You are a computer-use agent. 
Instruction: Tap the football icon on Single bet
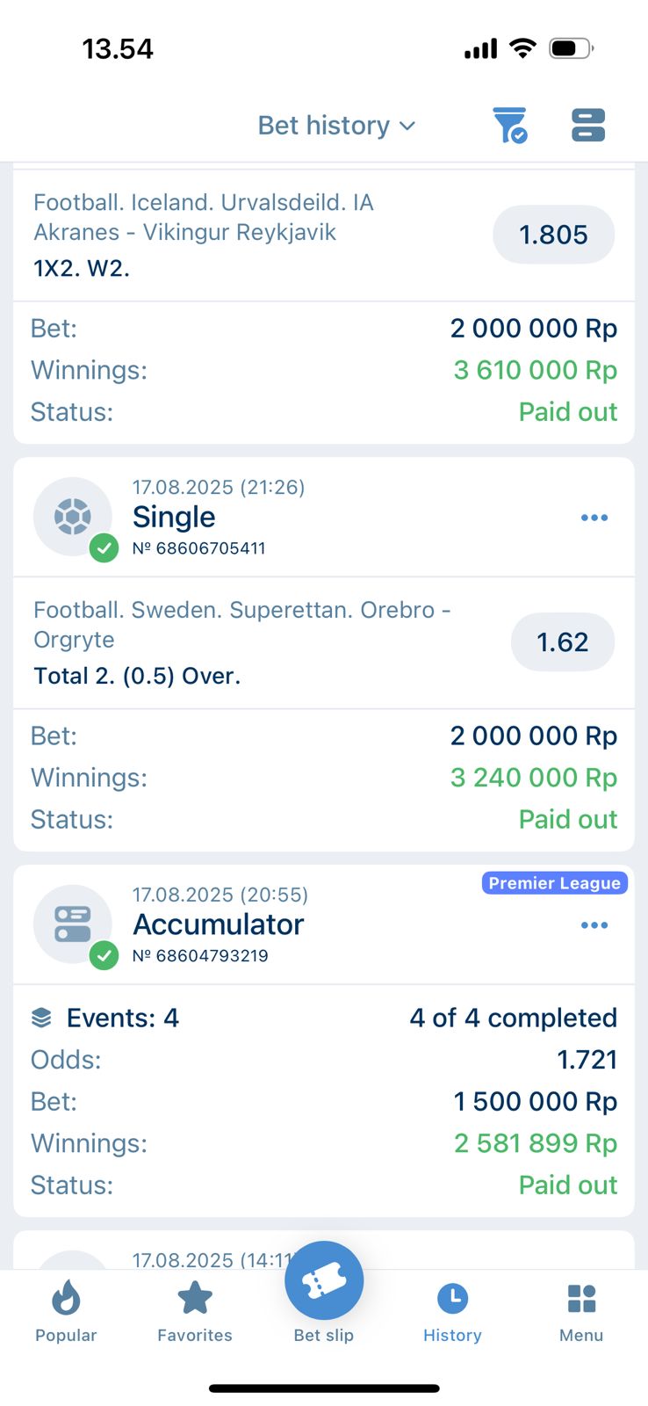(x=73, y=517)
